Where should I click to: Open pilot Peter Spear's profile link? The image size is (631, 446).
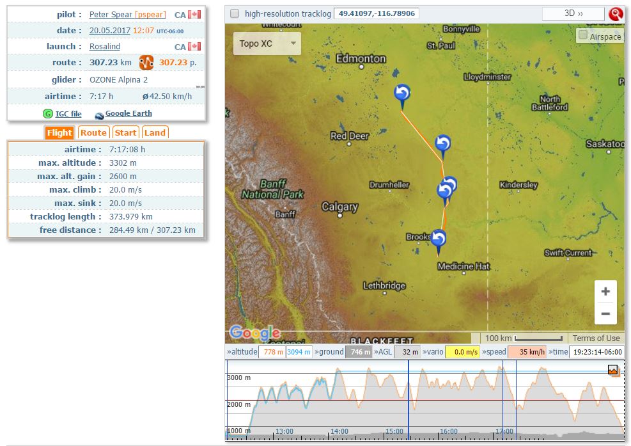(111, 15)
